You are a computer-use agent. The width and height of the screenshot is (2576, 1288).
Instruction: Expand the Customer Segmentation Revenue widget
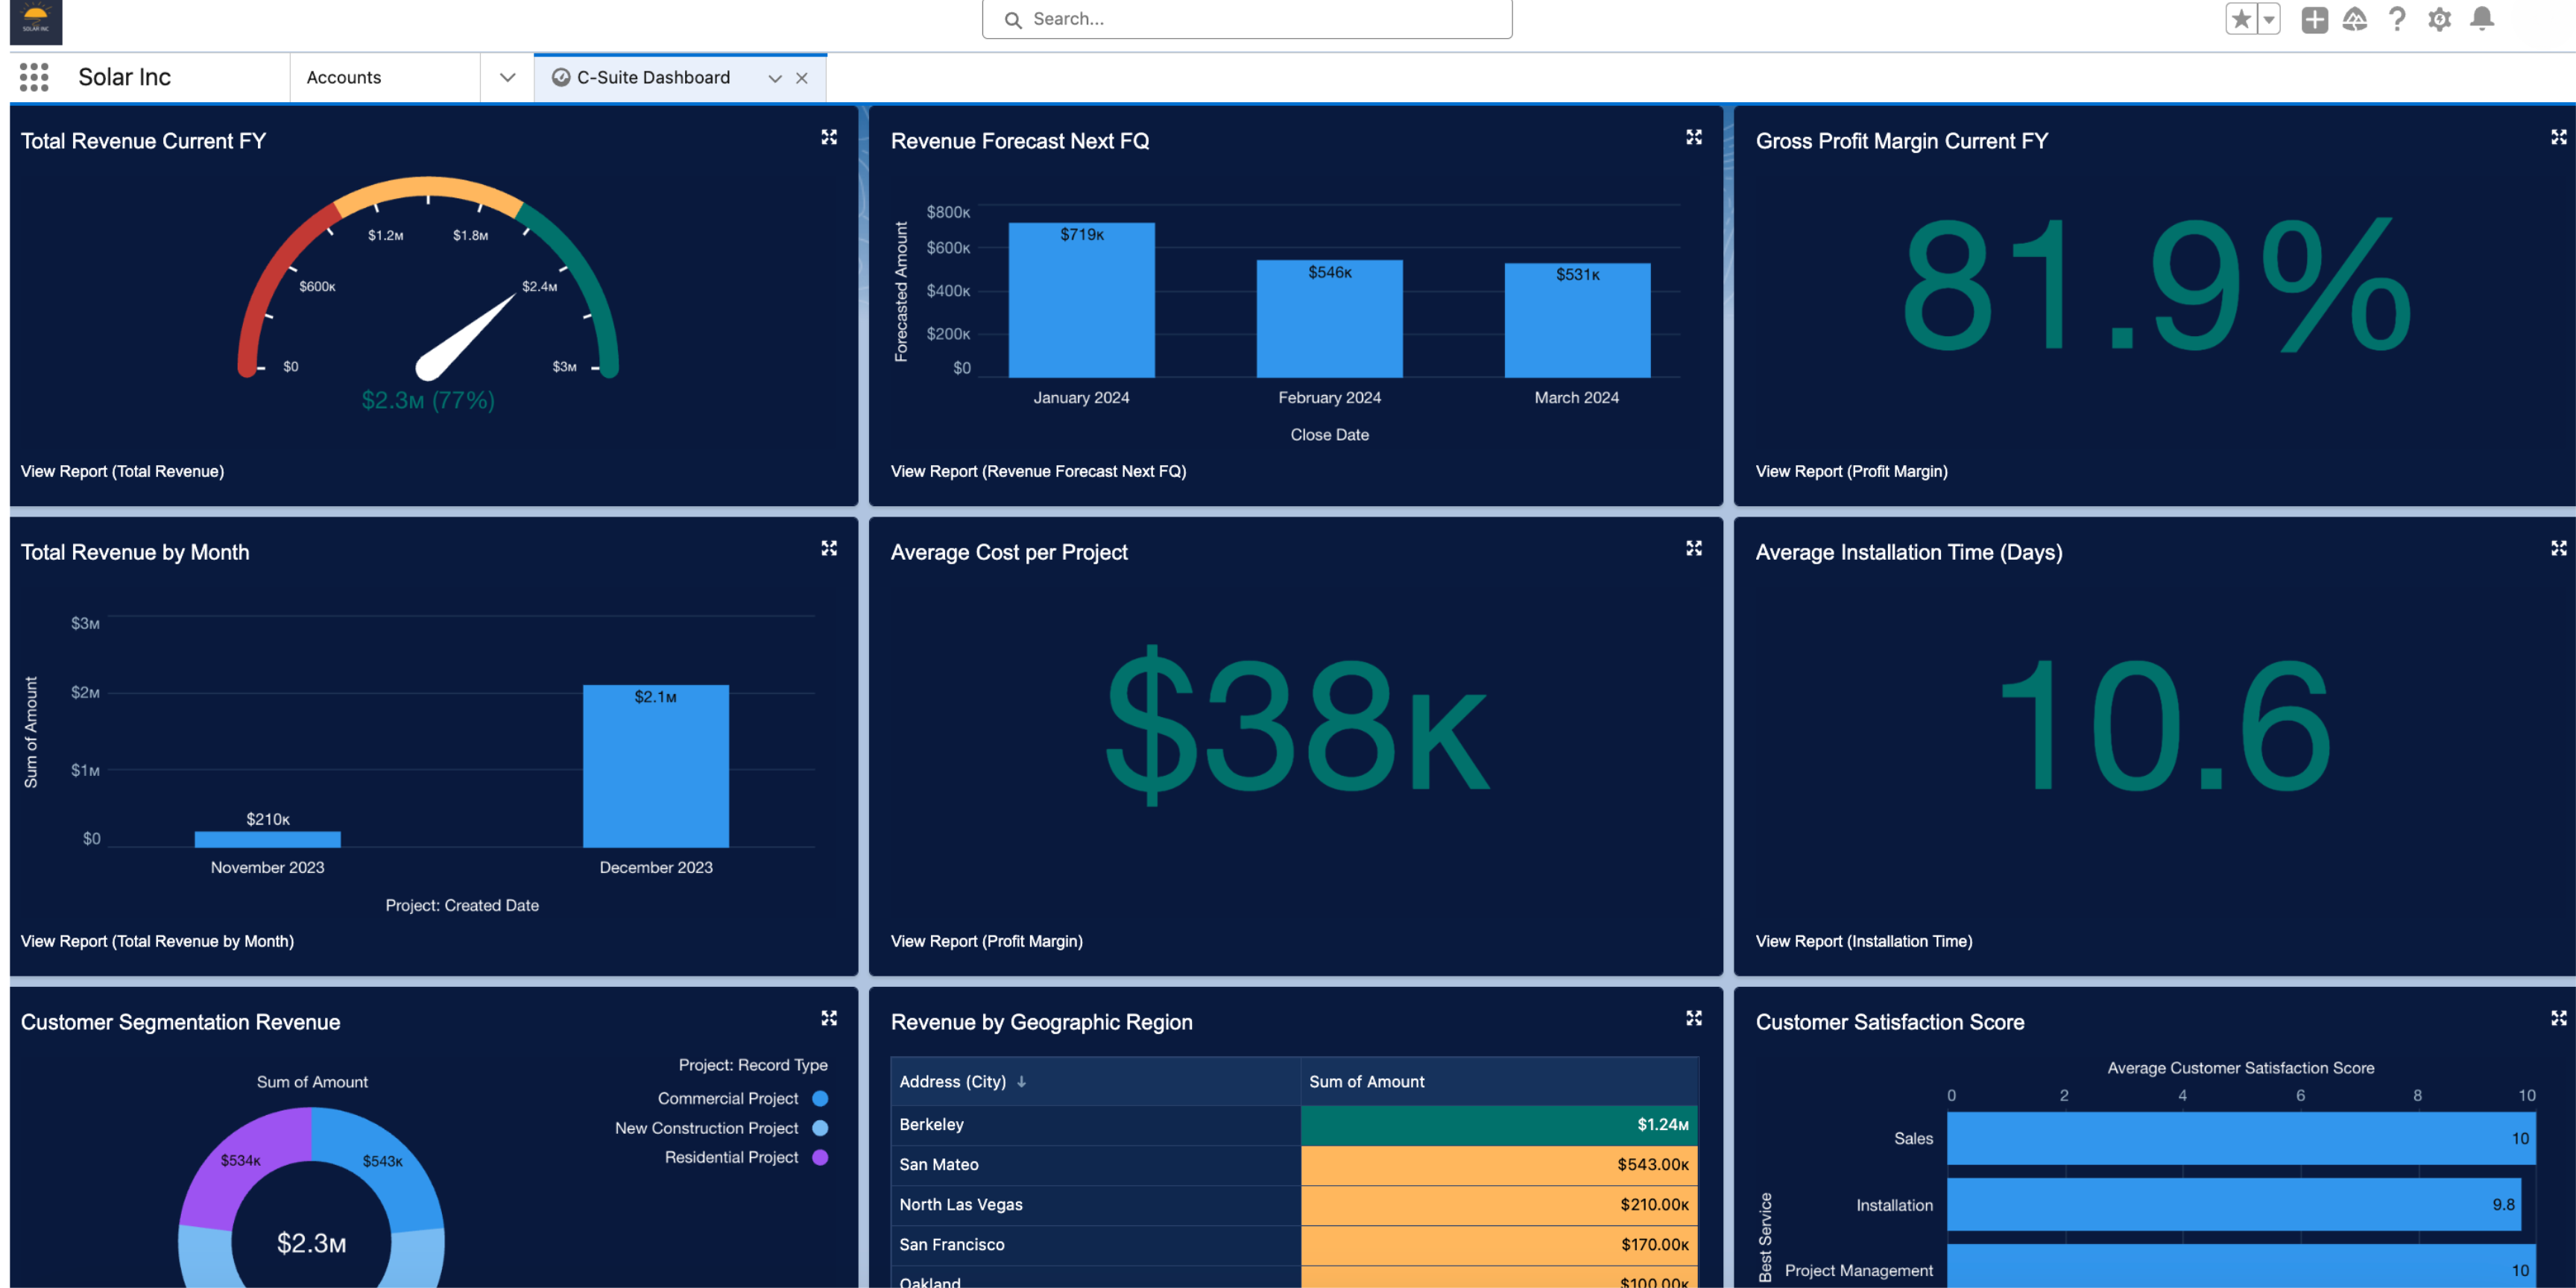coord(829,1018)
